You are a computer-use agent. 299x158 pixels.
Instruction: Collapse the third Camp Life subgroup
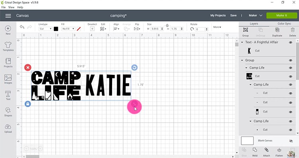pos(251,121)
